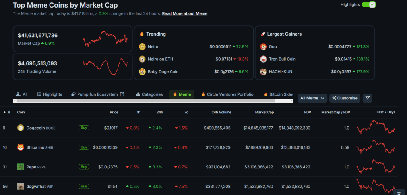Click the Pepe frog coin icon
407x195 pixels.
21,167
